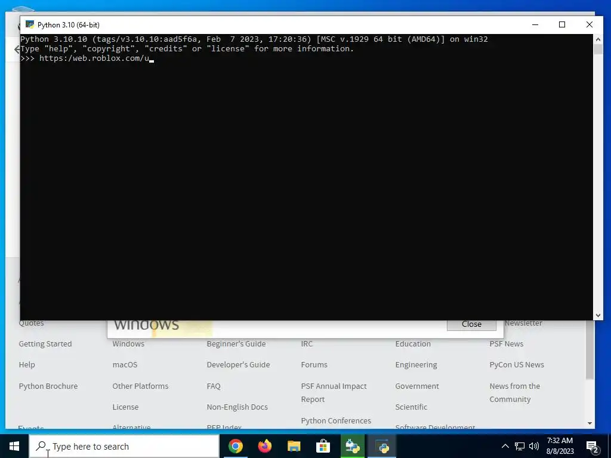Open File Explorer from the taskbar
611x458 pixels.
[x=294, y=446]
